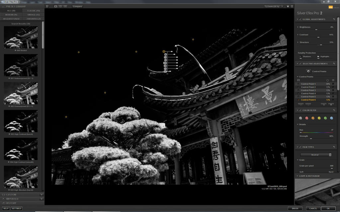Click the CANCEL button
Screen dimensions: 340x212
(313, 209)
